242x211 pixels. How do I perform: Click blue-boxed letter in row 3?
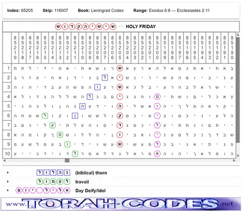97,87
